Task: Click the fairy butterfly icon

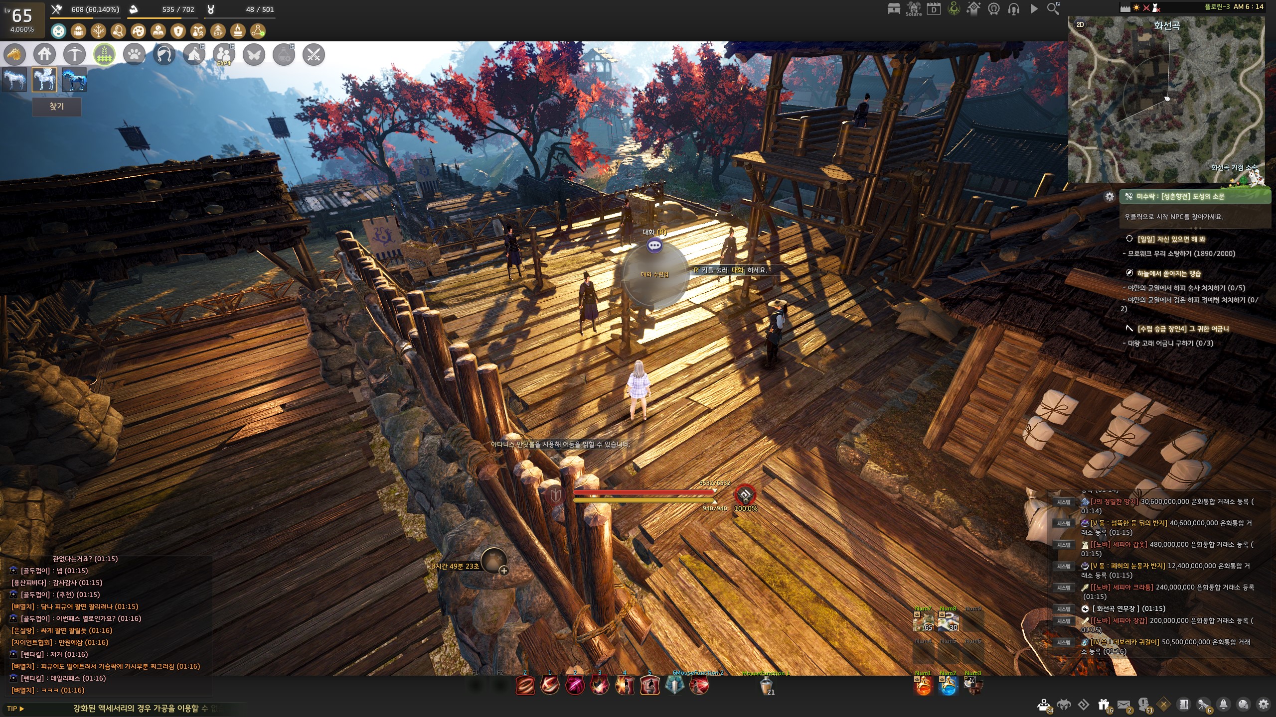Action: tap(254, 54)
